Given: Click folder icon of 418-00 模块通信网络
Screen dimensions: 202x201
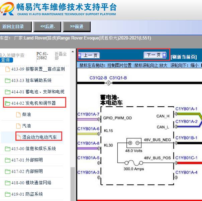Looking at the screenshot, I should pyautogui.click(x=8, y=183).
